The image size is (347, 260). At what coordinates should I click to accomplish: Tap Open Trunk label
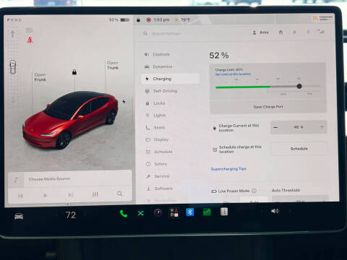coord(113,65)
